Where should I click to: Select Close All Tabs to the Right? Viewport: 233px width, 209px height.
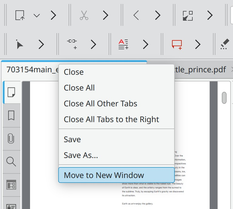[116, 119]
